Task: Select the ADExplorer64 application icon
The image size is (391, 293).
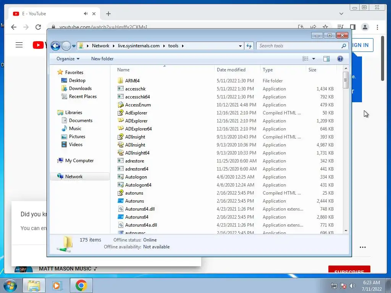Action: click(x=120, y=129)
